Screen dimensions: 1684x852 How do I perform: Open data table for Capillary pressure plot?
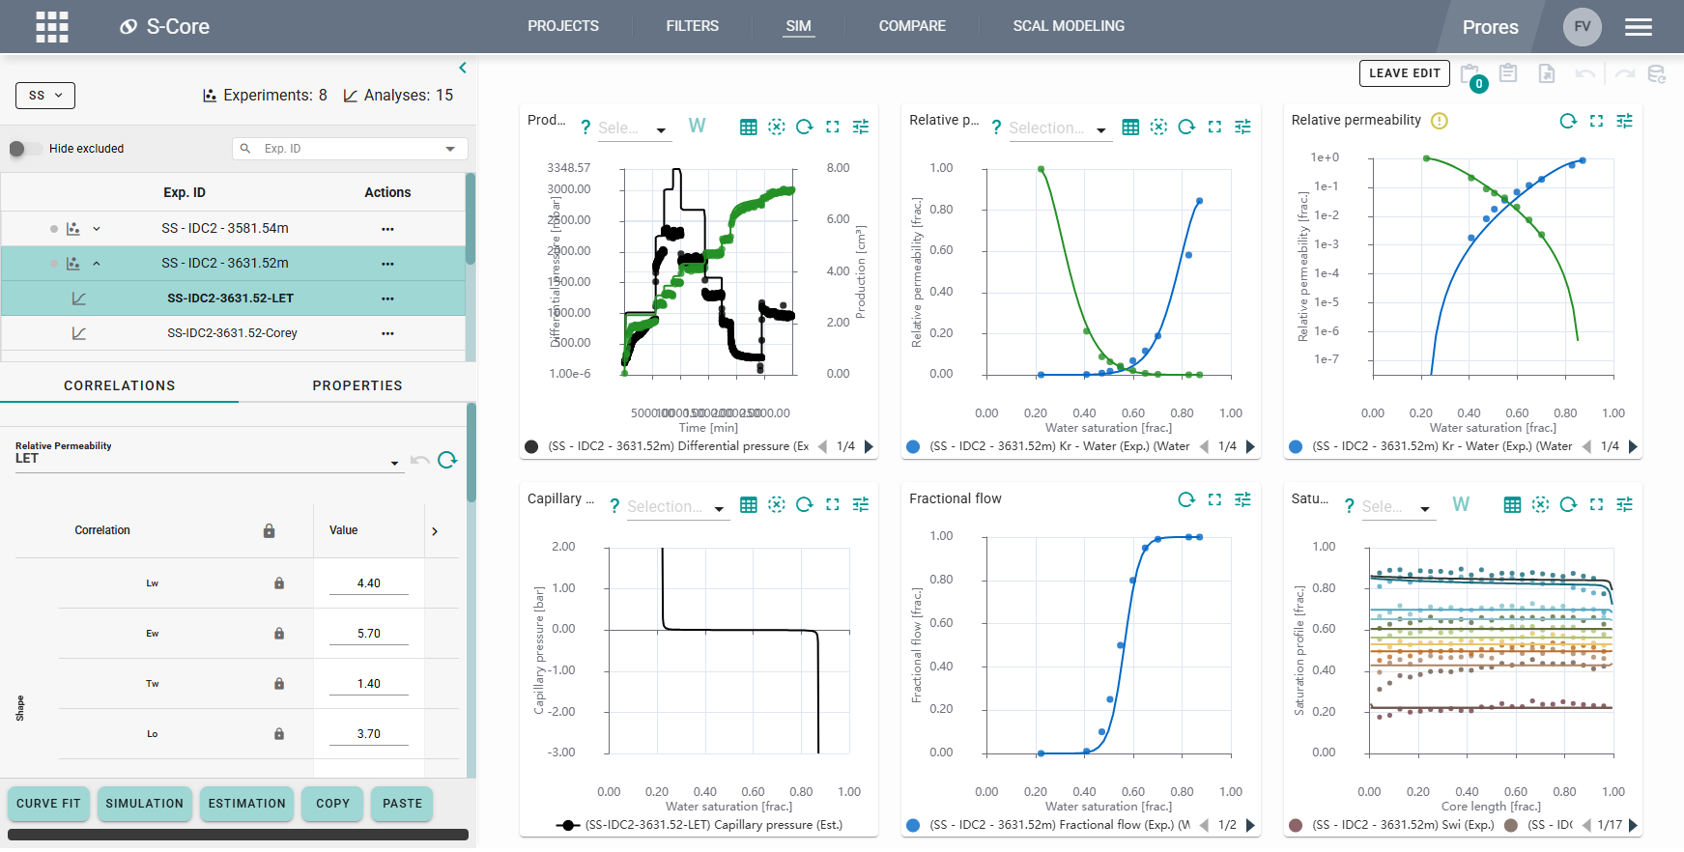[x=748, y=504]
